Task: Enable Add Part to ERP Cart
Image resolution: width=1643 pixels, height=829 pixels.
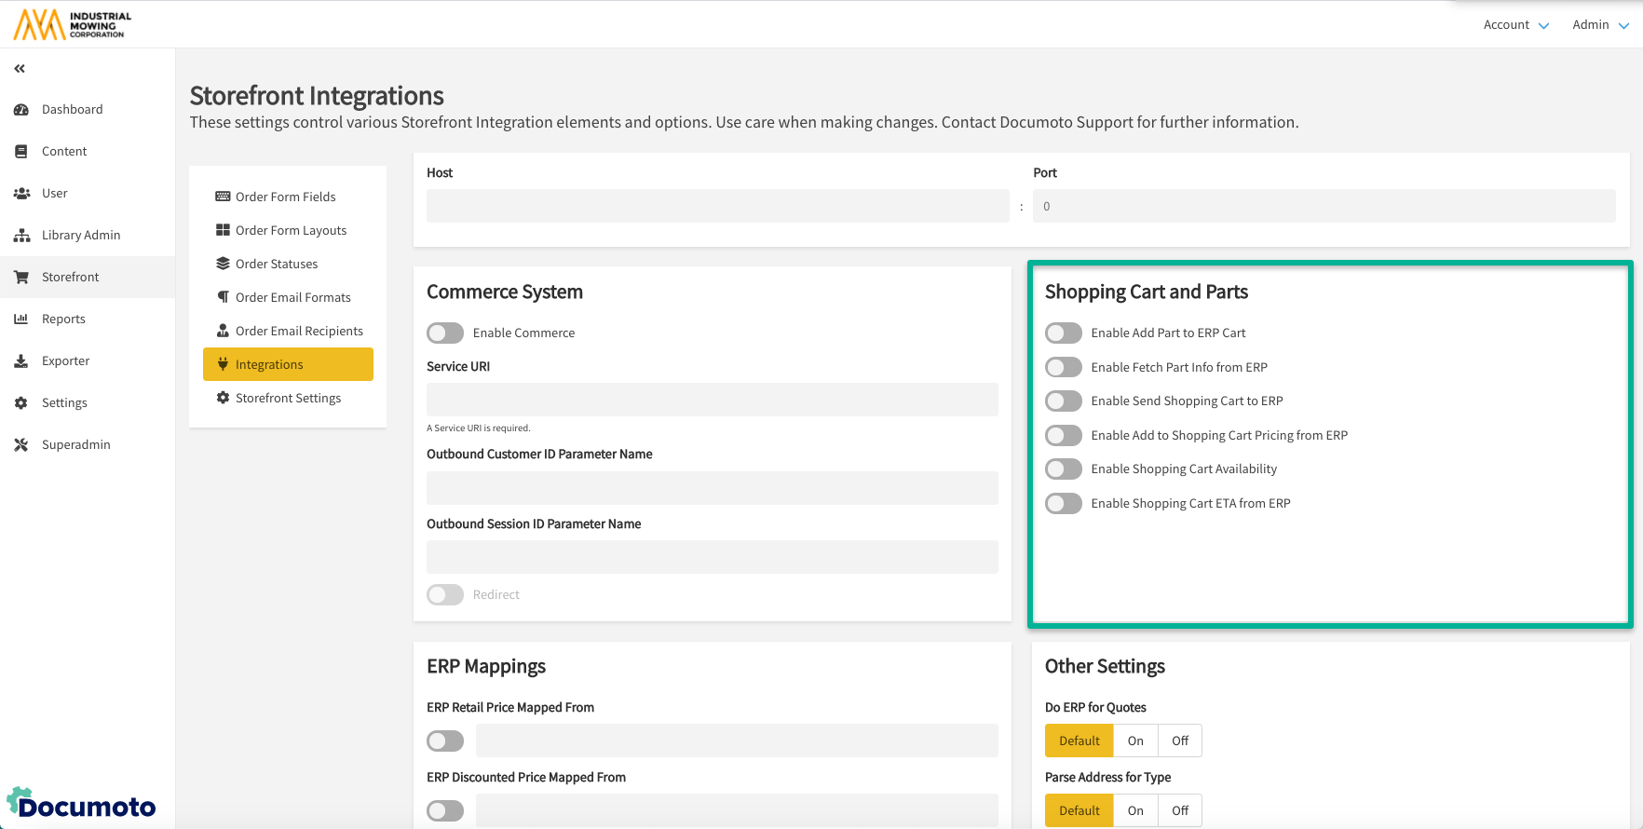Action: [x=1064, y=333]
